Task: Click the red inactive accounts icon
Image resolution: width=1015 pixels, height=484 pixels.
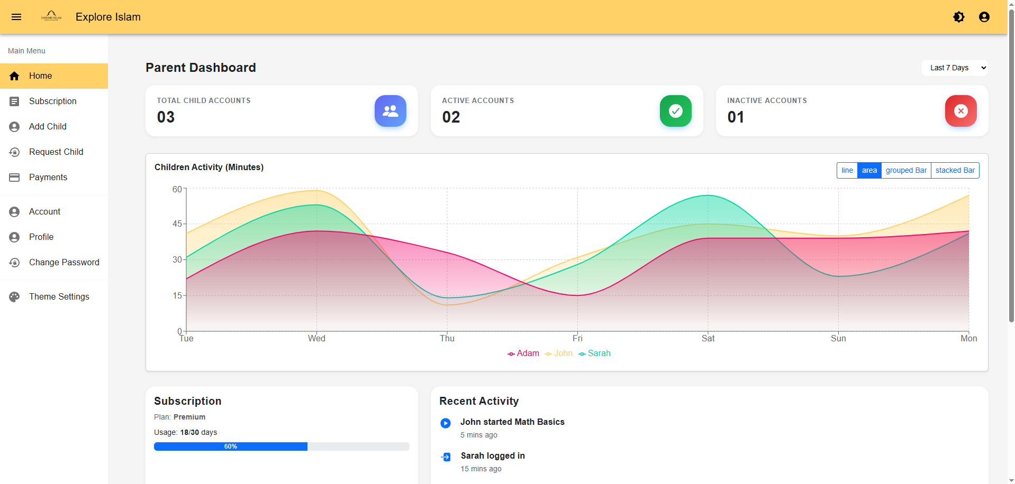Action: click(960, 111)
